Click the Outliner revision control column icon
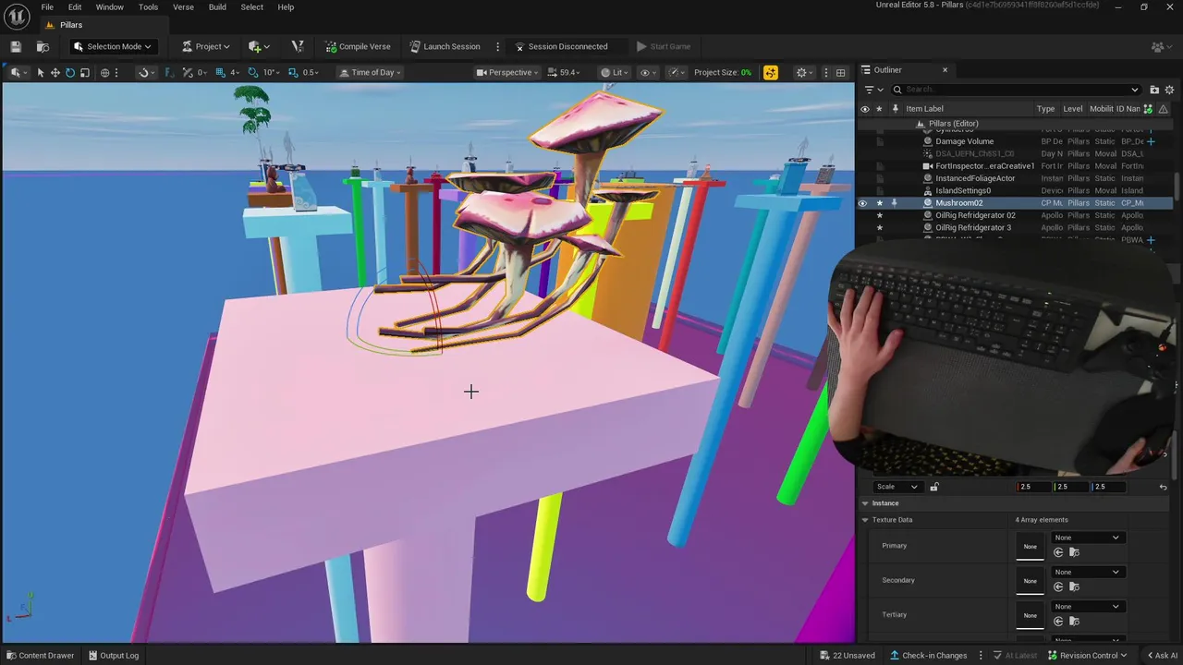 pos(1148,109)
